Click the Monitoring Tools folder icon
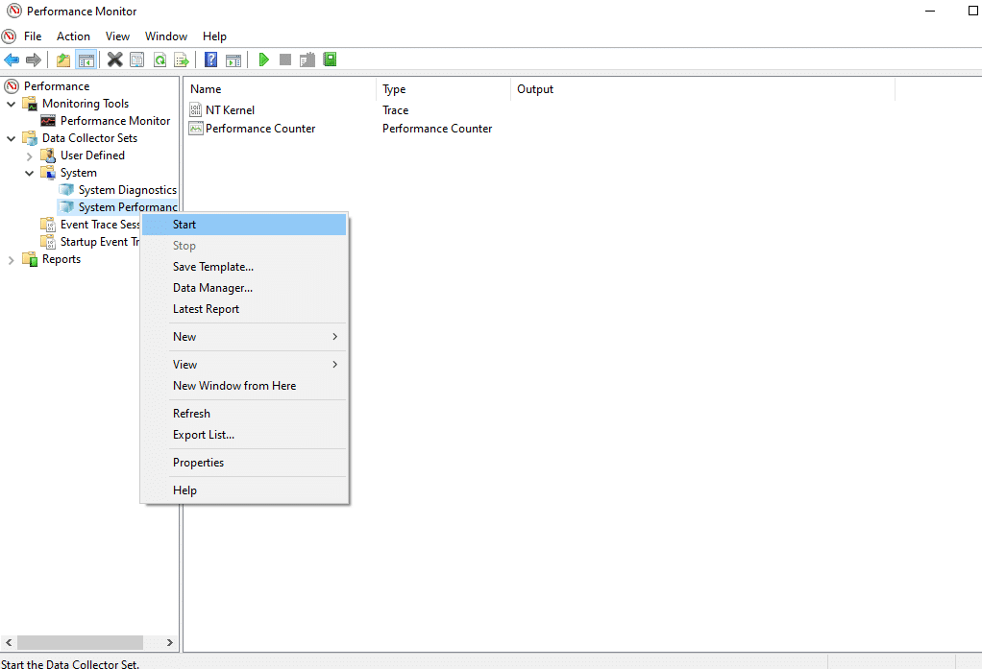Screen dimensions: 982x669 tap(30, 104)
